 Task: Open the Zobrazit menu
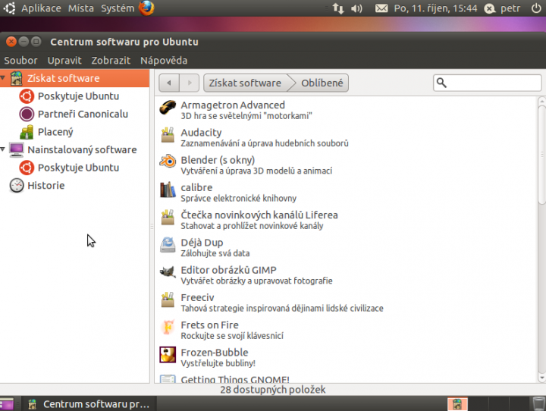pos(111,61)
